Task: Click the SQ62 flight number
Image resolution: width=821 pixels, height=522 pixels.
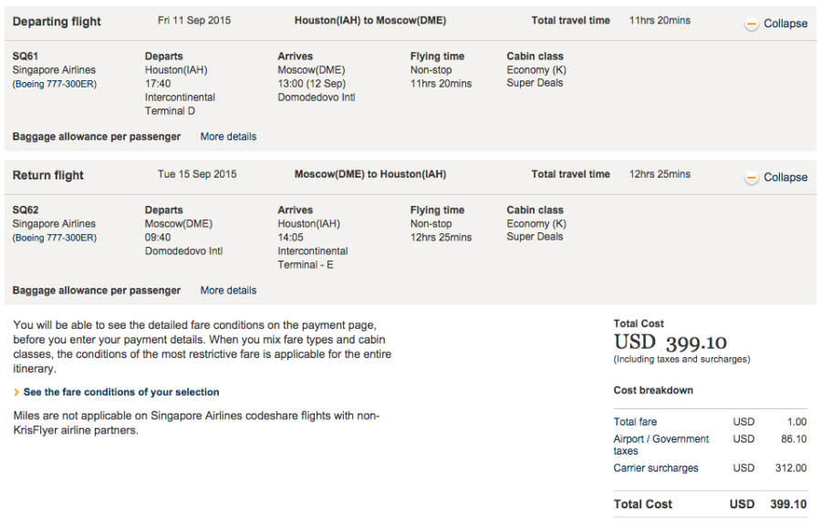Action: click(26, 210)
